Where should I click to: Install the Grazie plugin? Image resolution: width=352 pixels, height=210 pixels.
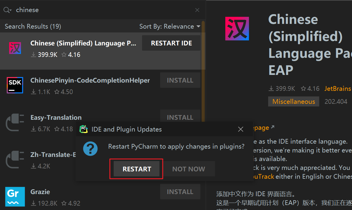[x=180, y=192]
